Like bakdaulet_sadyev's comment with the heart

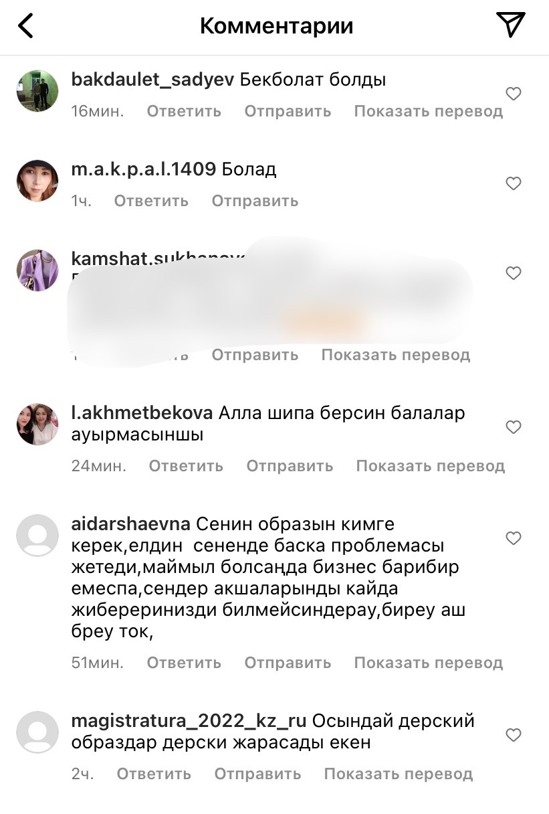click(x=513, y=94)
